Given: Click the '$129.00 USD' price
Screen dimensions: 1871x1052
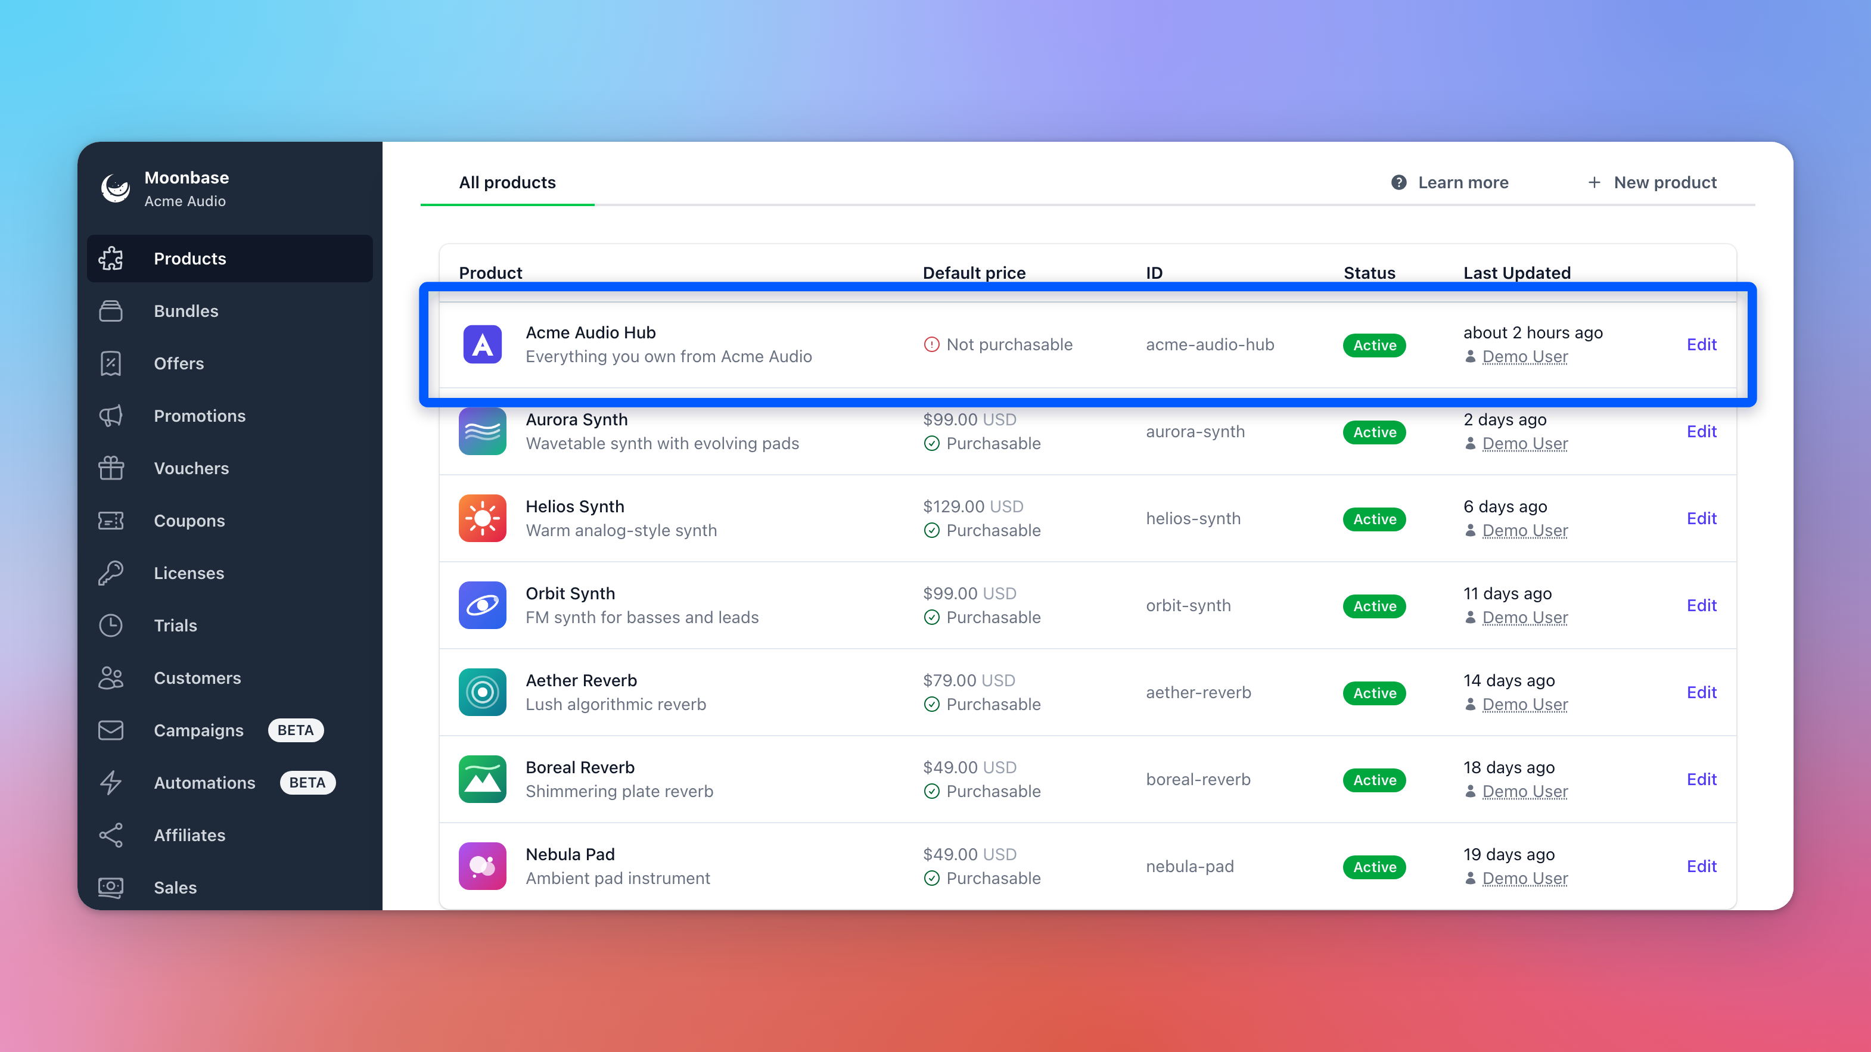Looking at the screenshot, I should click(973, 507).
